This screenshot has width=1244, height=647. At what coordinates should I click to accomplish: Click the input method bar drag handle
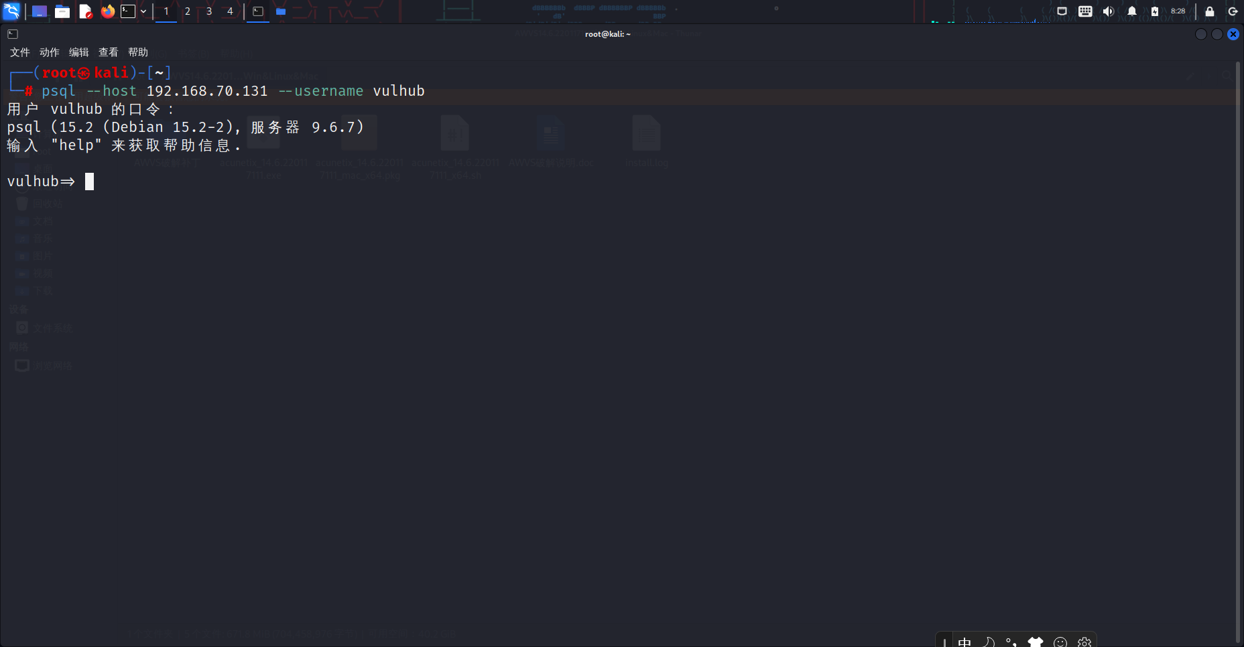pos(944,642)
